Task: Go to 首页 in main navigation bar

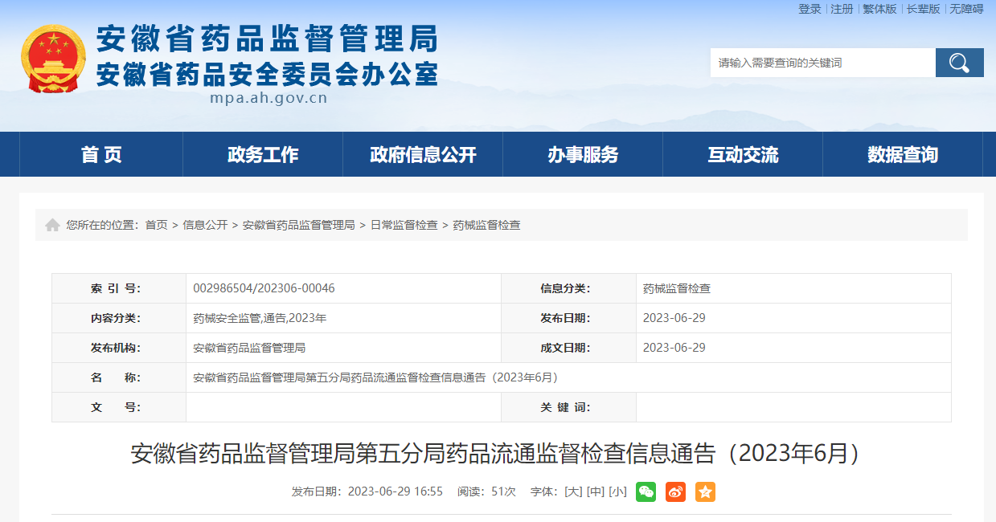Action: click(101, 155)
